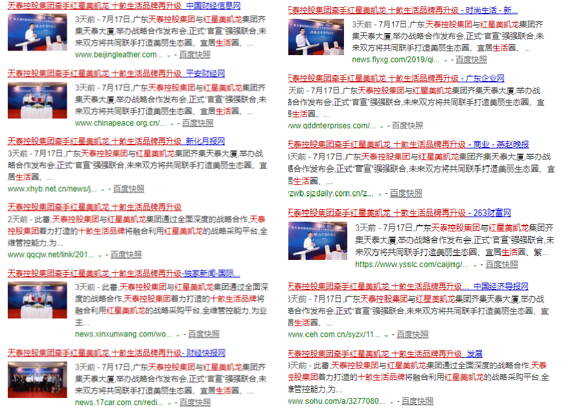The height and width of the screenshot is (411, 585).
Task: Open 百度快照 for news.flyxg.com result
Action: coord(471,60)
